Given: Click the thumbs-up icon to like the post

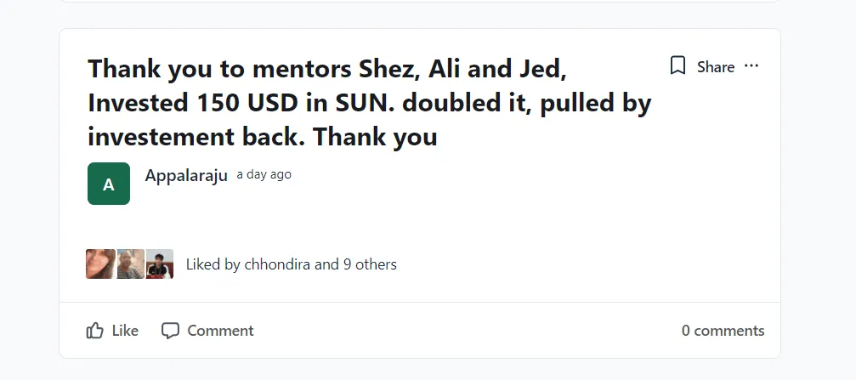Looking at the screenshot, I should pos(94,331).
